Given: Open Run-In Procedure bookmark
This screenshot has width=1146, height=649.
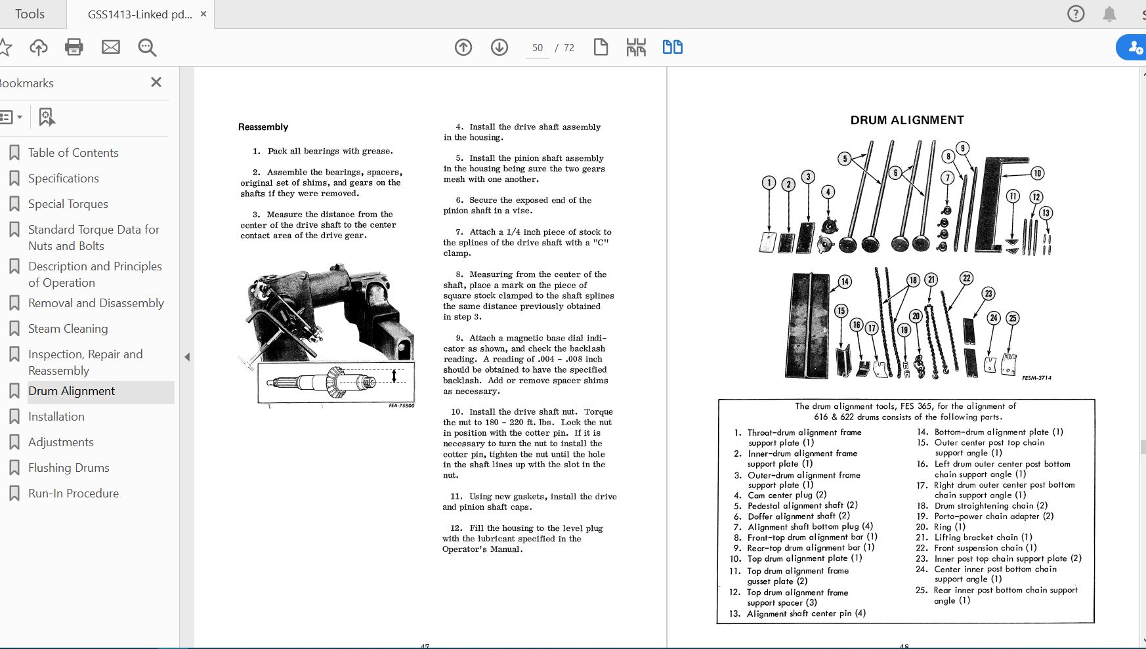Looking at the screenshot, I should (74, 493).
